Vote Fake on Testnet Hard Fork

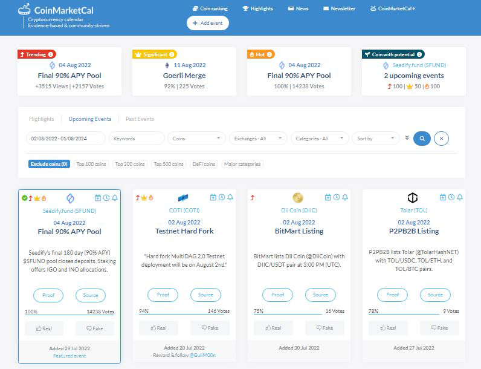(210, 328)
